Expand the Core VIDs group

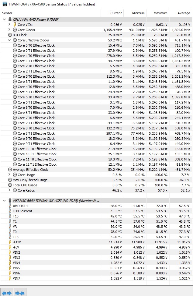pos(9,25)
